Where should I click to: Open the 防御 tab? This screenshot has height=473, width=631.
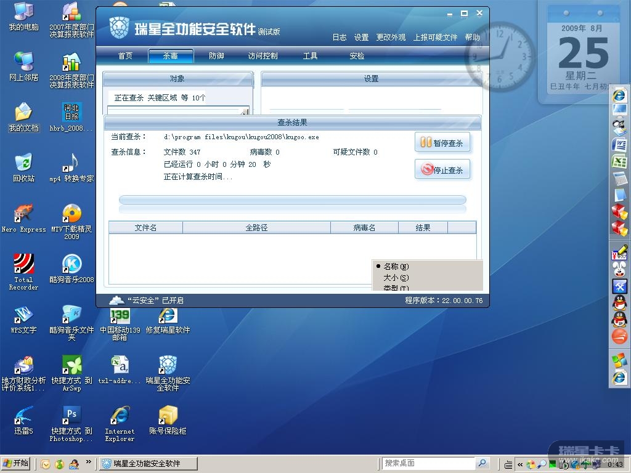coord(216,56)
